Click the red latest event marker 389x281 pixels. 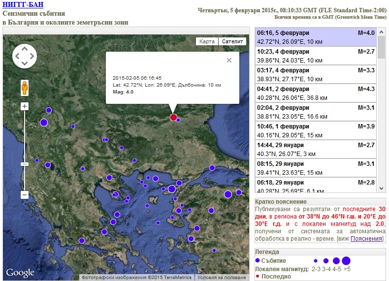(173, 117)
